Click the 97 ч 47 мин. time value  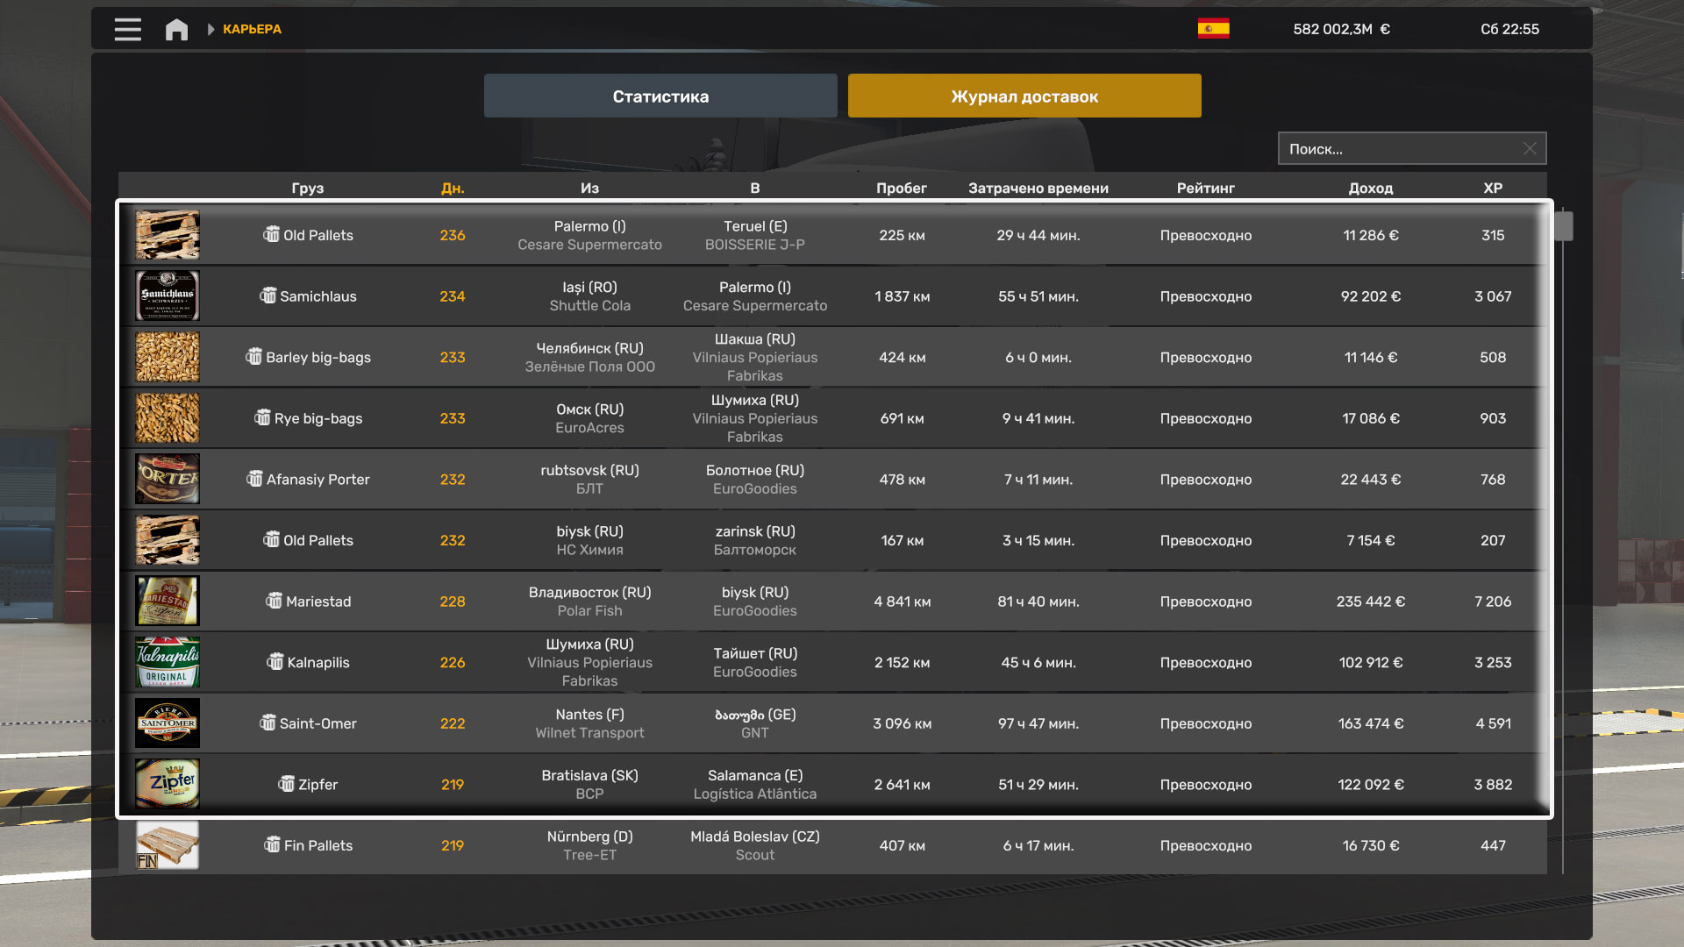[x=1038, y=723]
